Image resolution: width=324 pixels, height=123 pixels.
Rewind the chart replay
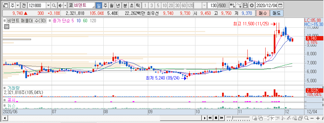point(210,118)
